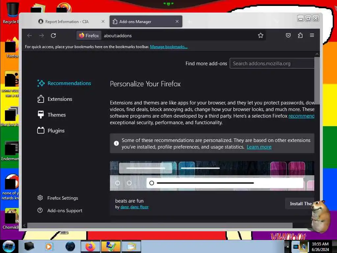Click the Learn more link
This screenshot has height=253, width=337.
pos(259,147)
